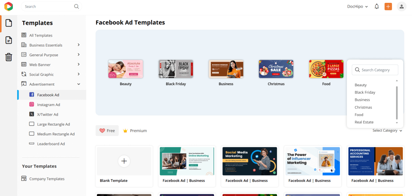The height and width of the screenshot is (196, 412).
Task: Click the DocHipo logo icon
Action: point(9,6)
